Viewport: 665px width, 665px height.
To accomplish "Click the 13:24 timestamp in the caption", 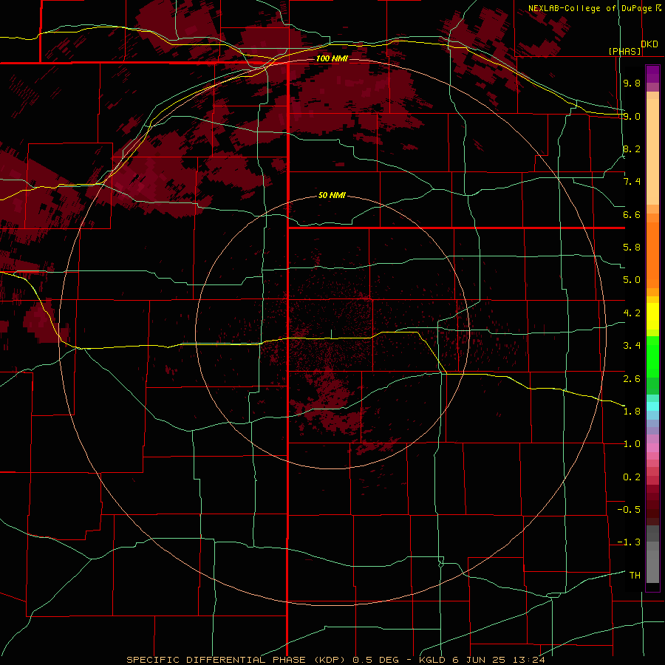I will pos(531,660).
